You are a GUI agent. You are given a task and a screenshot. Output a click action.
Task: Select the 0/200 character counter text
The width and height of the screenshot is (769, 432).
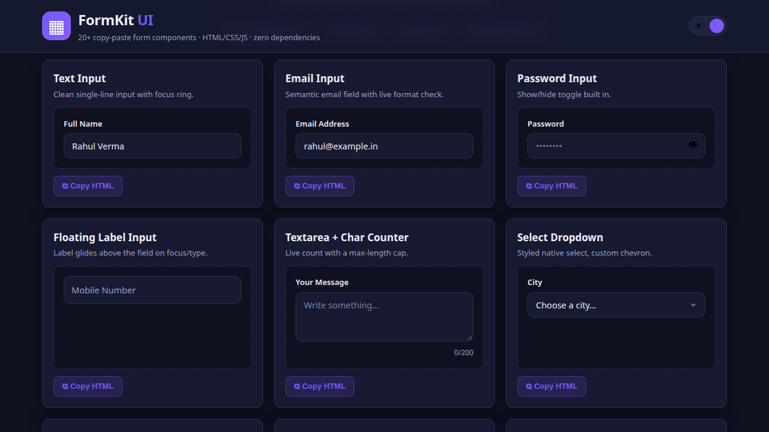tap(464, 353)
